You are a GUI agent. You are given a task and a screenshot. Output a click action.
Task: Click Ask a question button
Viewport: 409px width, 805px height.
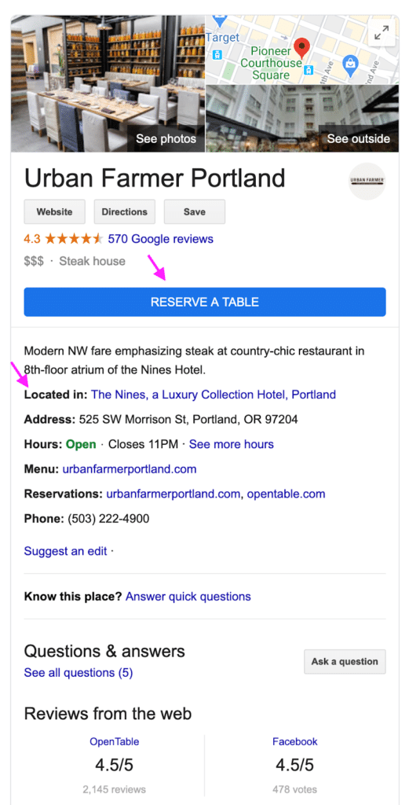[x=345, y=661]
